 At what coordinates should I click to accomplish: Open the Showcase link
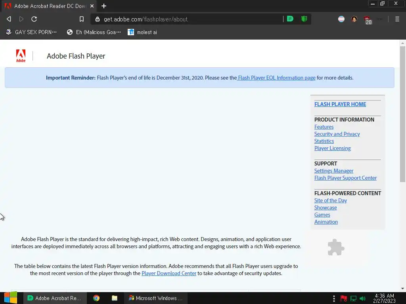pyautogui.click(x=326, y=207)
